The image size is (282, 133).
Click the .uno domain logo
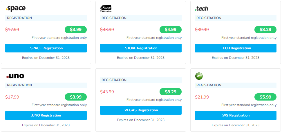[x=15, y=76]
